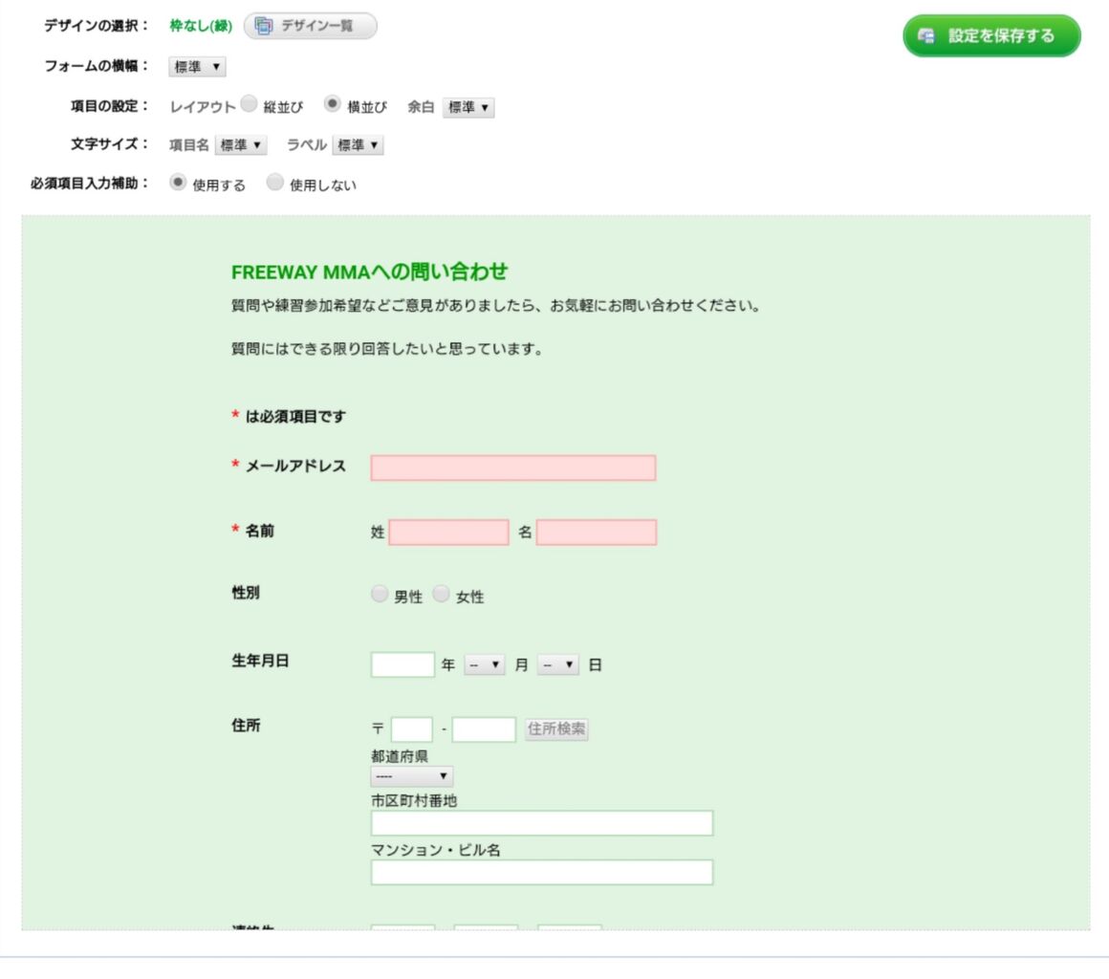Screen dimensions: 1109x979
Task: Open the ラベル font size dropdown
Action: (358, 145)
